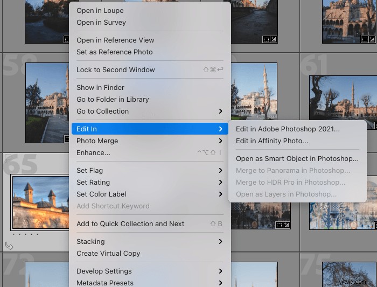Expand the Set Color Label submenu
This screenshot has width=377, height=287.
tap(150, 194)
